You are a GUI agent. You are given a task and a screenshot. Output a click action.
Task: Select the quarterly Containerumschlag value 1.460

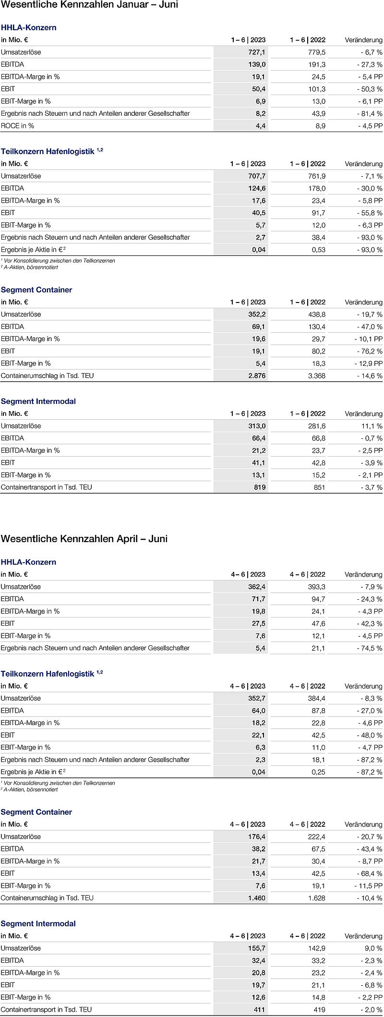257,898
